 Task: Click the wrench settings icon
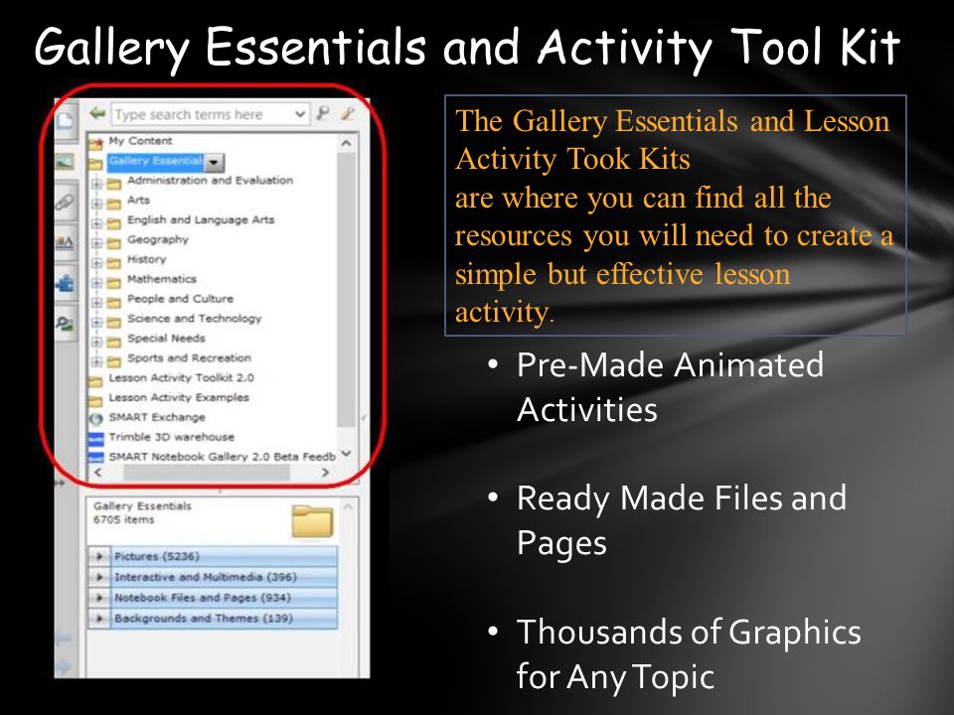click(348, 113)
